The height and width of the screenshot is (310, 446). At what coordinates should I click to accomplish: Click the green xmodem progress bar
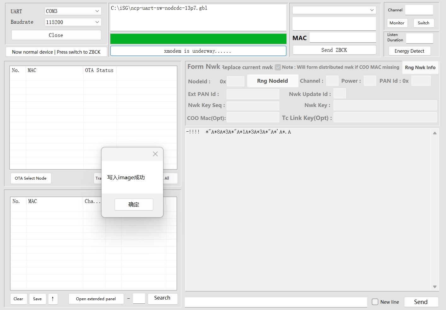[198, 39]
